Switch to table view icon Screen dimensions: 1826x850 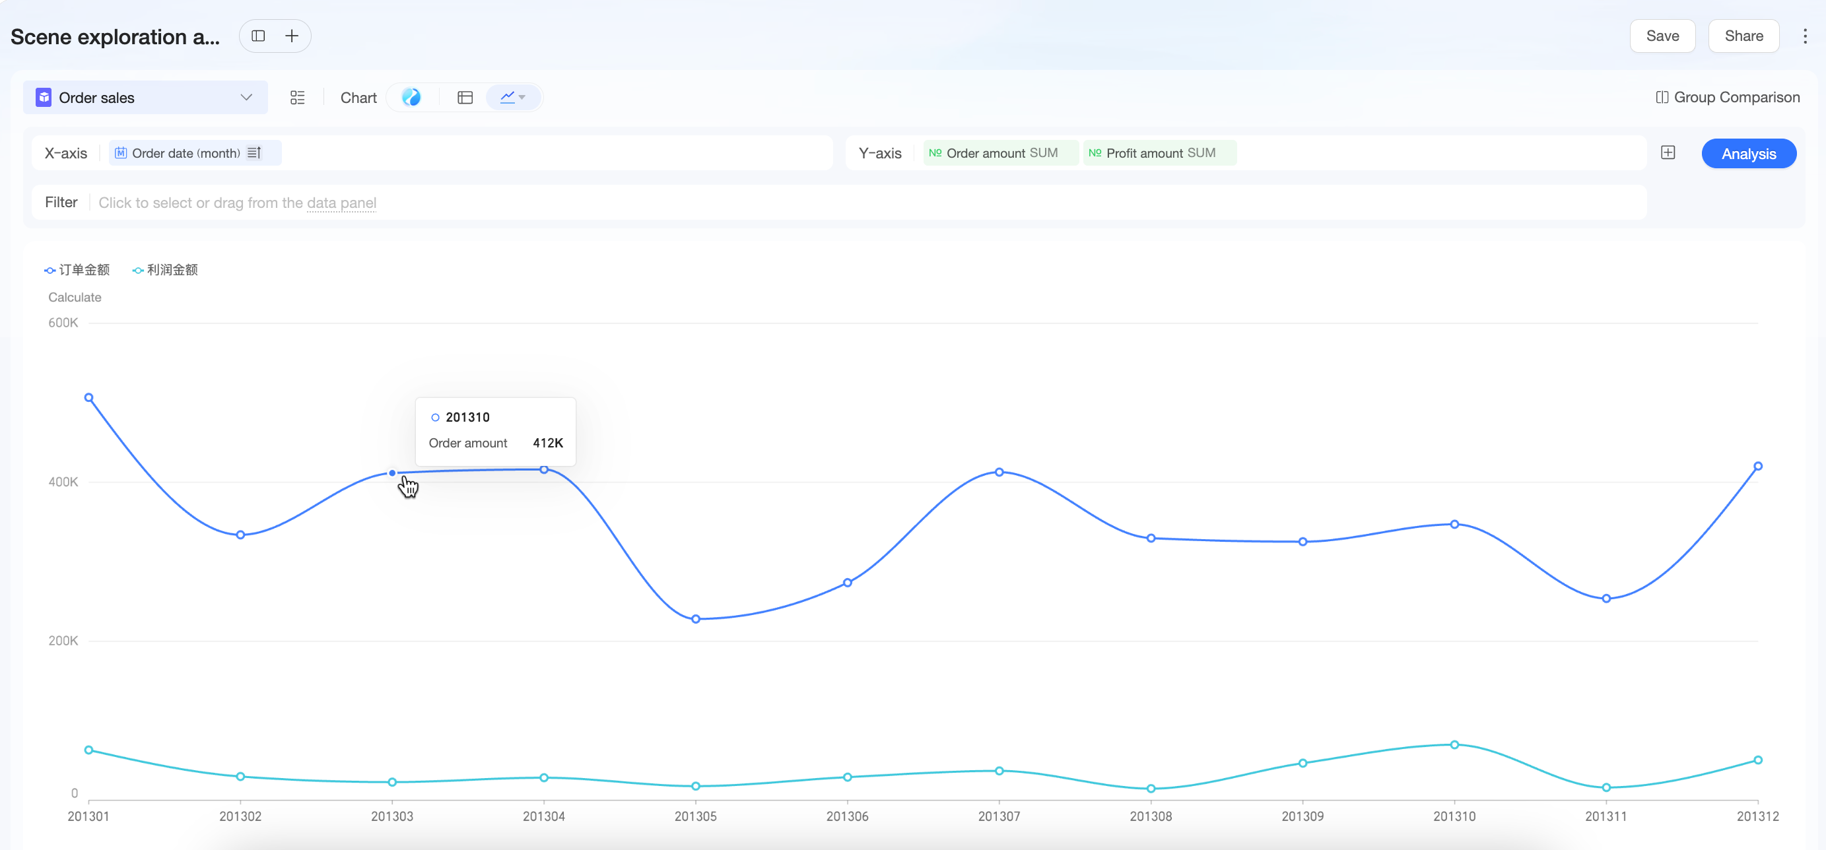click(x=465, y=98)
